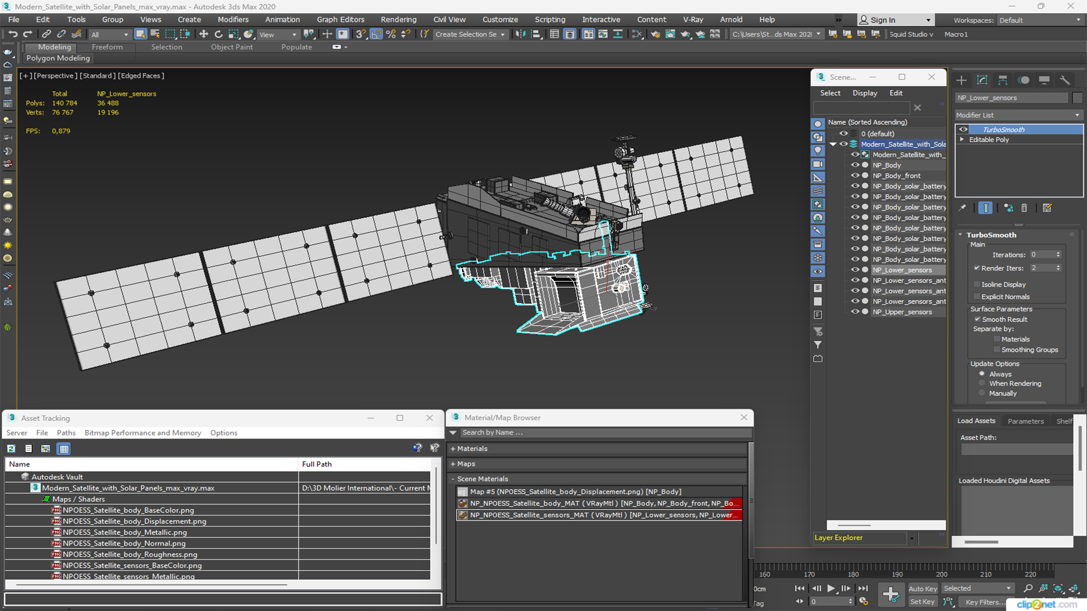This screenshot has width=1087, height=611.
Task: Switch to the Hierarchy command panel tab
Action: coord(1003,80)
